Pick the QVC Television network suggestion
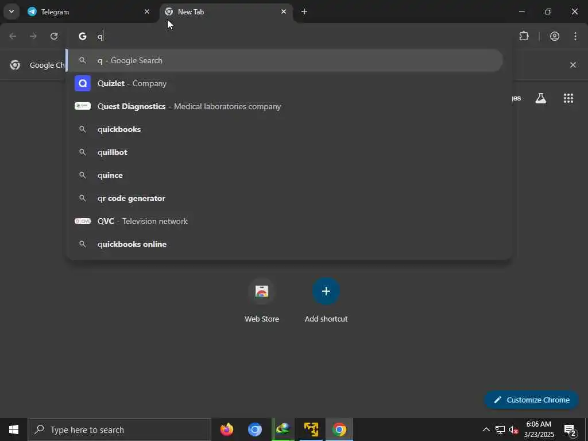588x441 pixels. coord(285,221)
